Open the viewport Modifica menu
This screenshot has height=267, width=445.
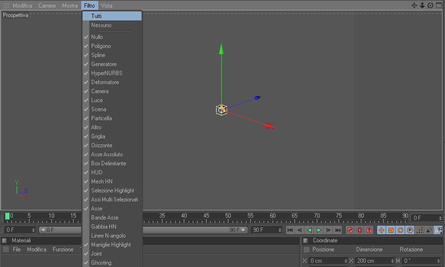22,5
